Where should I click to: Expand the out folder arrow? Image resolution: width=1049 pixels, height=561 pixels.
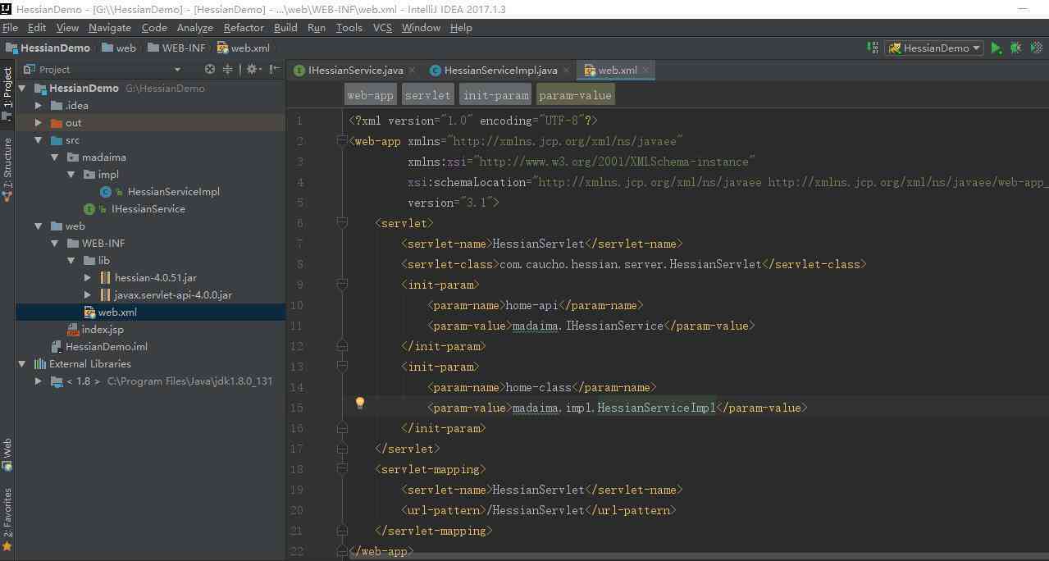coord(38,122)
